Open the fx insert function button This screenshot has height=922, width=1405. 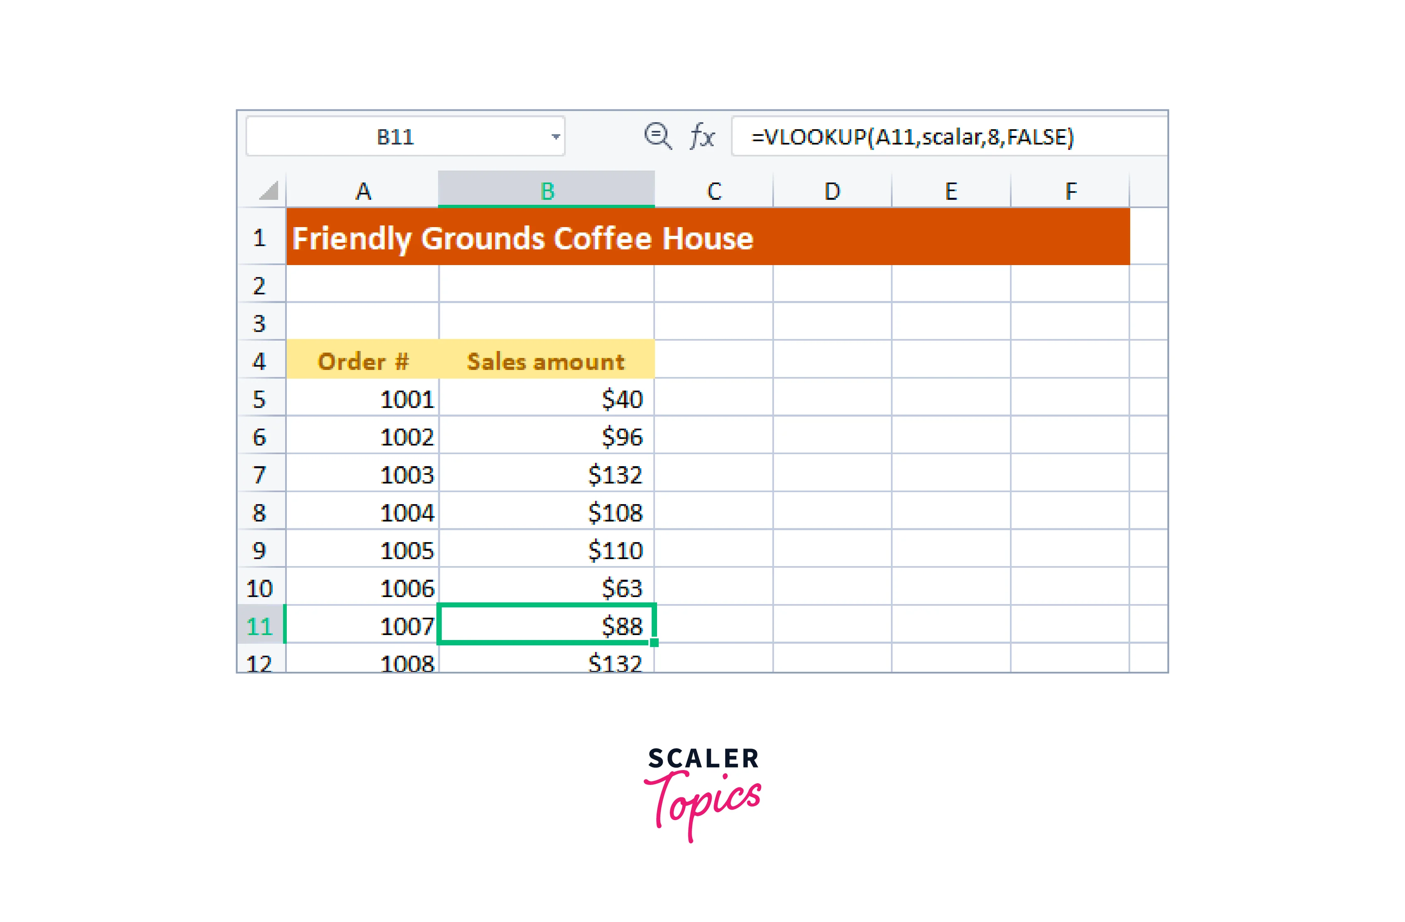click(x=702, y=136)
